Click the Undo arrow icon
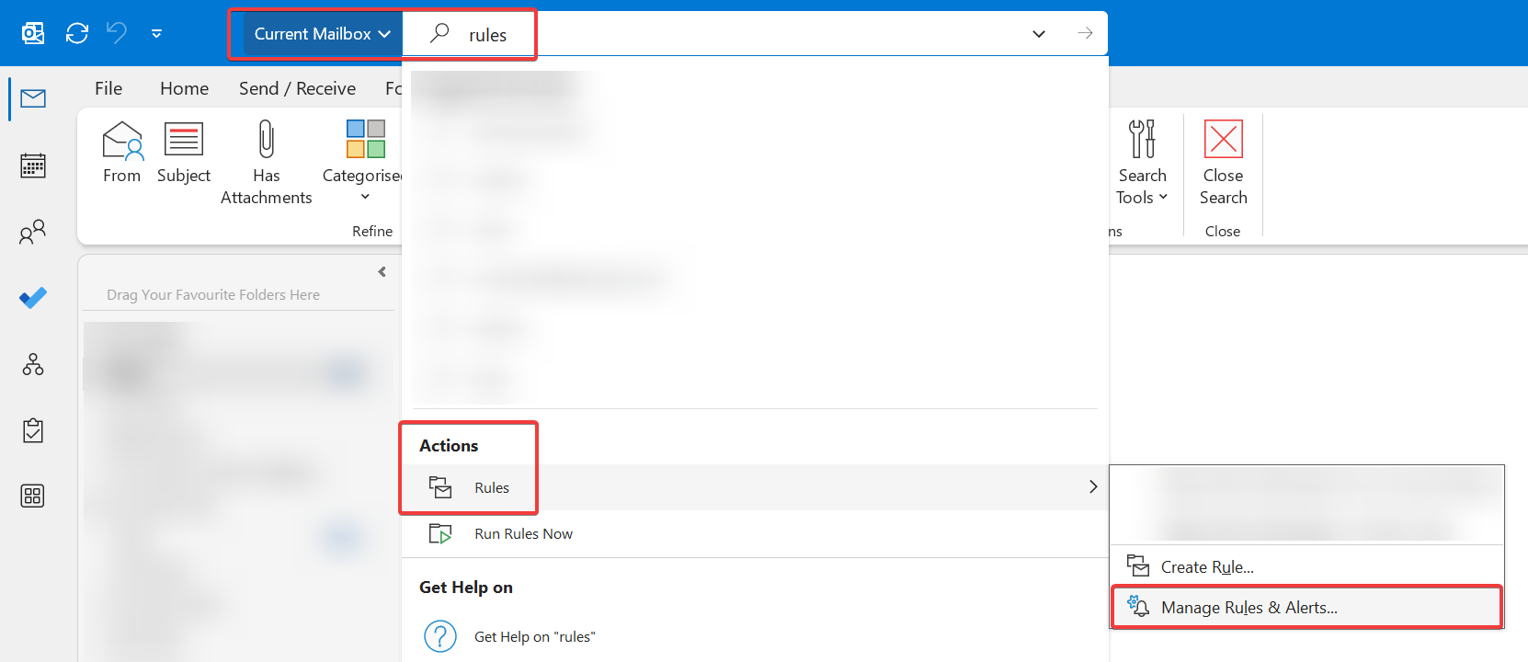Screen dimensions: 1528x662 (x=117, y=34)
